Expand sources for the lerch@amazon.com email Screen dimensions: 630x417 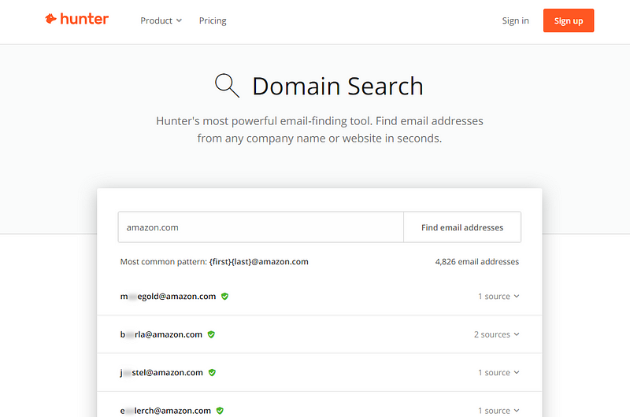tap(498, 410)
